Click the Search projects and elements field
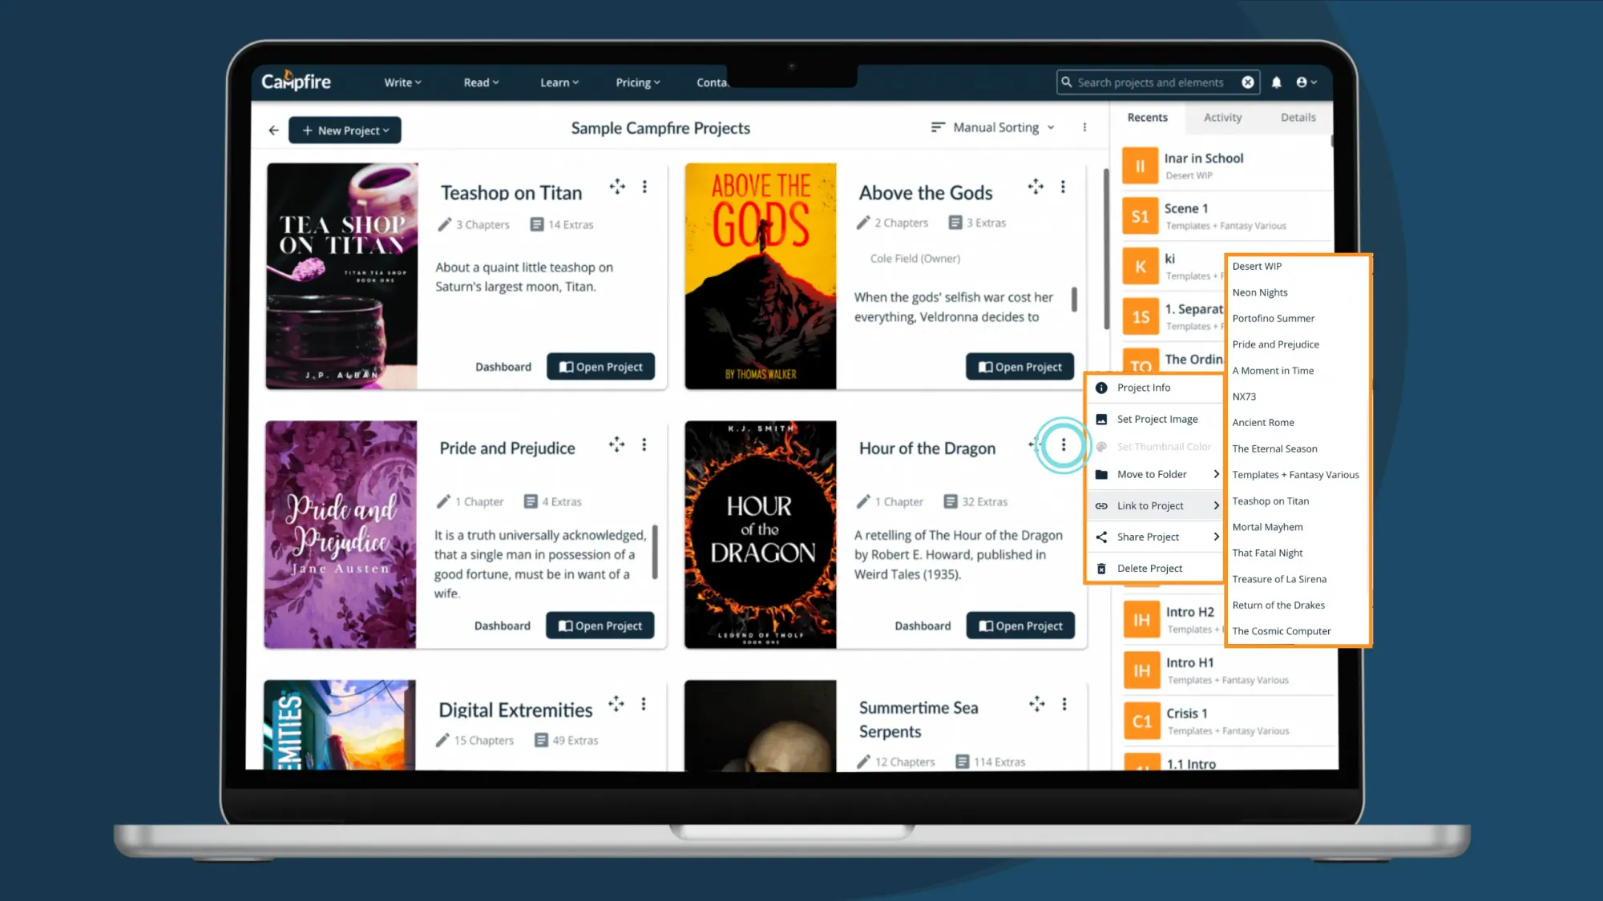Image resolution: width=1603 pixels, height=901 pixels. (x=1157, y=82)
